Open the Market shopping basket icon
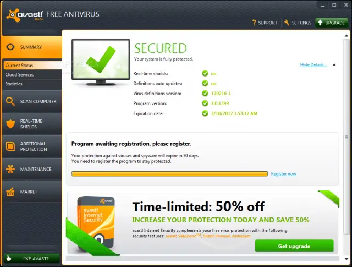Viewport: 352px width, 267px height. (10, 192)
